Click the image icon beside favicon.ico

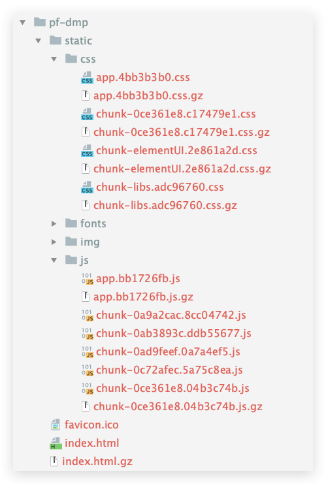coord(56,425)
